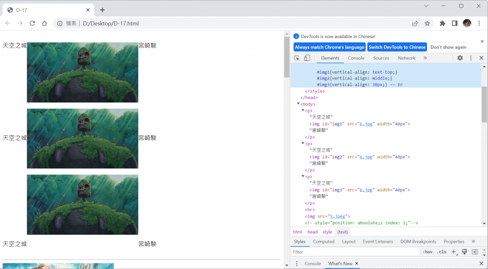Click Always match Chrome's language
Viewport: 488px width, 269px height.
[x=330, y=47]
